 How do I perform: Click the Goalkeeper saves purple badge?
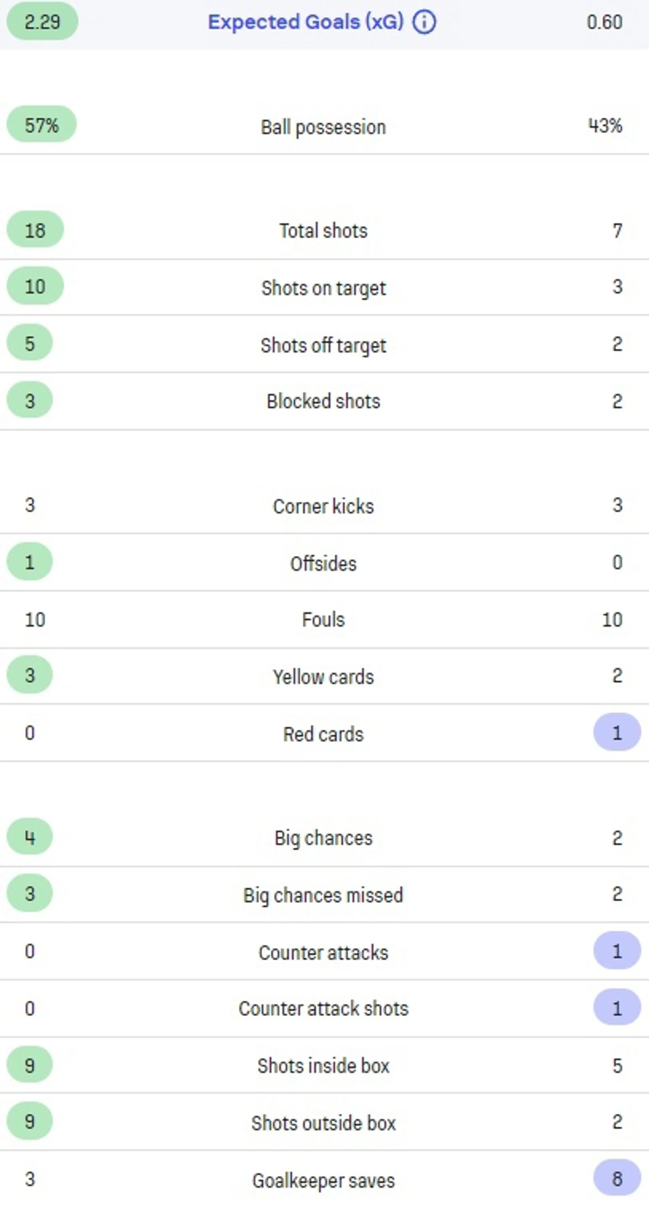[x=617, y=1178]
